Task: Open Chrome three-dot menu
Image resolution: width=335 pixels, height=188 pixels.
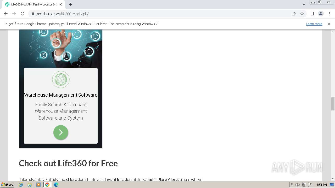Action: click(x=329, y=14)
